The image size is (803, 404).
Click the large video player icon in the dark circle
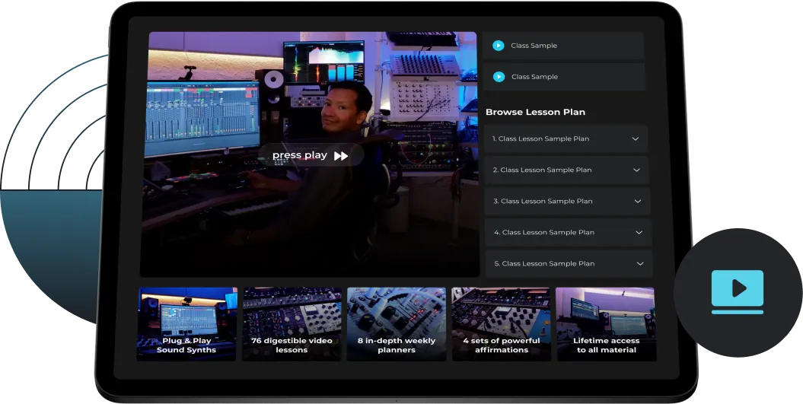[737, 290]
